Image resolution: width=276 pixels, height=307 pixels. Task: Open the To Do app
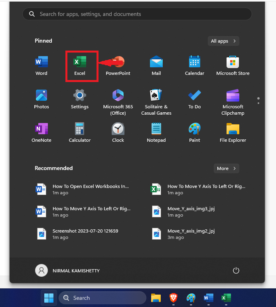coord(195,99)
